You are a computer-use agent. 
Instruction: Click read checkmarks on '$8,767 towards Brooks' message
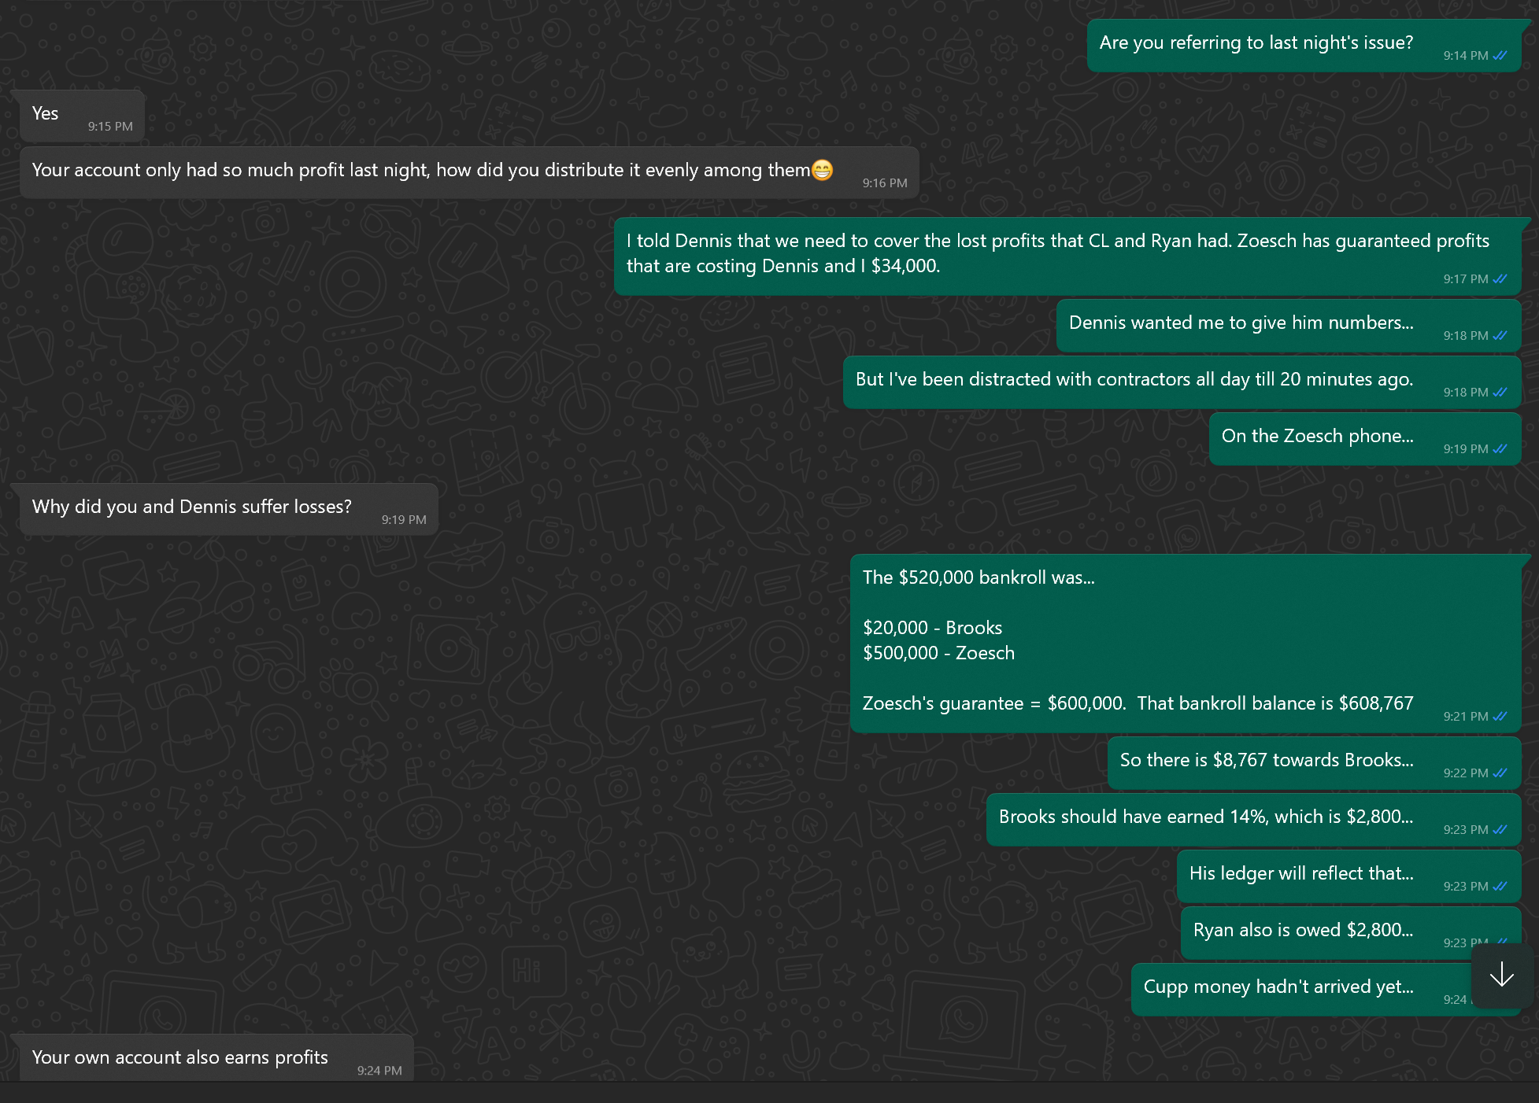pyautogui.click(x=1500, y=773)
